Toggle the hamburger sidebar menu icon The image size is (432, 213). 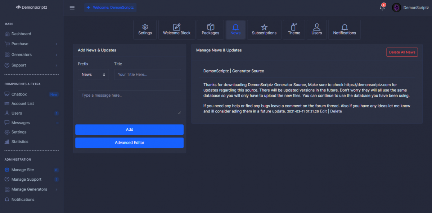pos(72,8)
